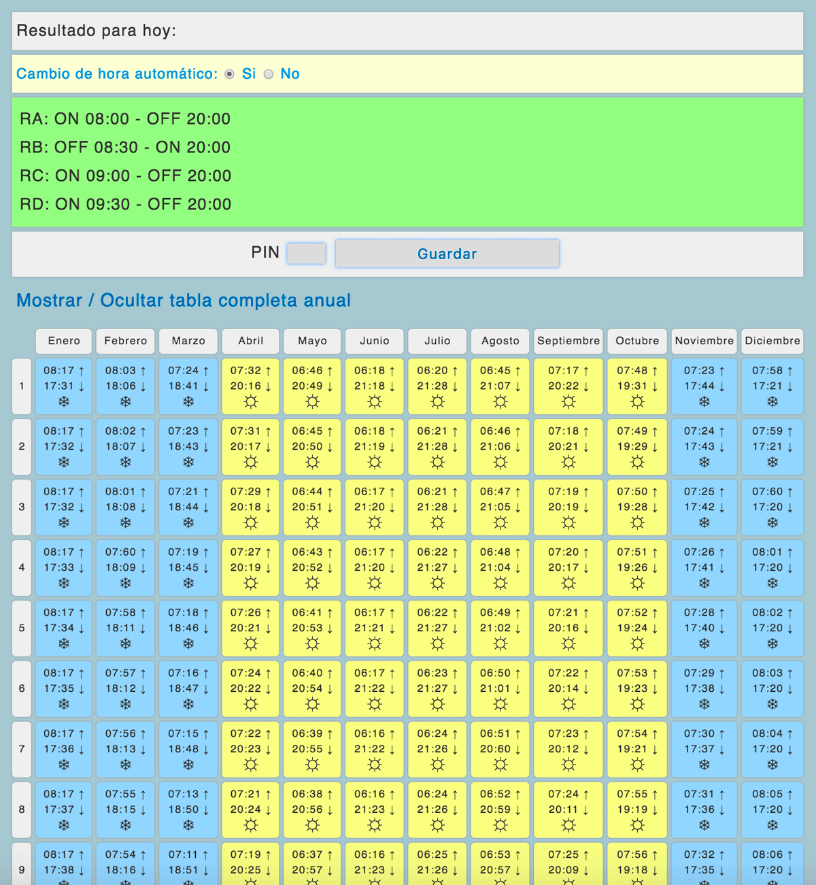Click the Julio month header
This screenshot has height=885, width=816.
[x=437, y=341]
